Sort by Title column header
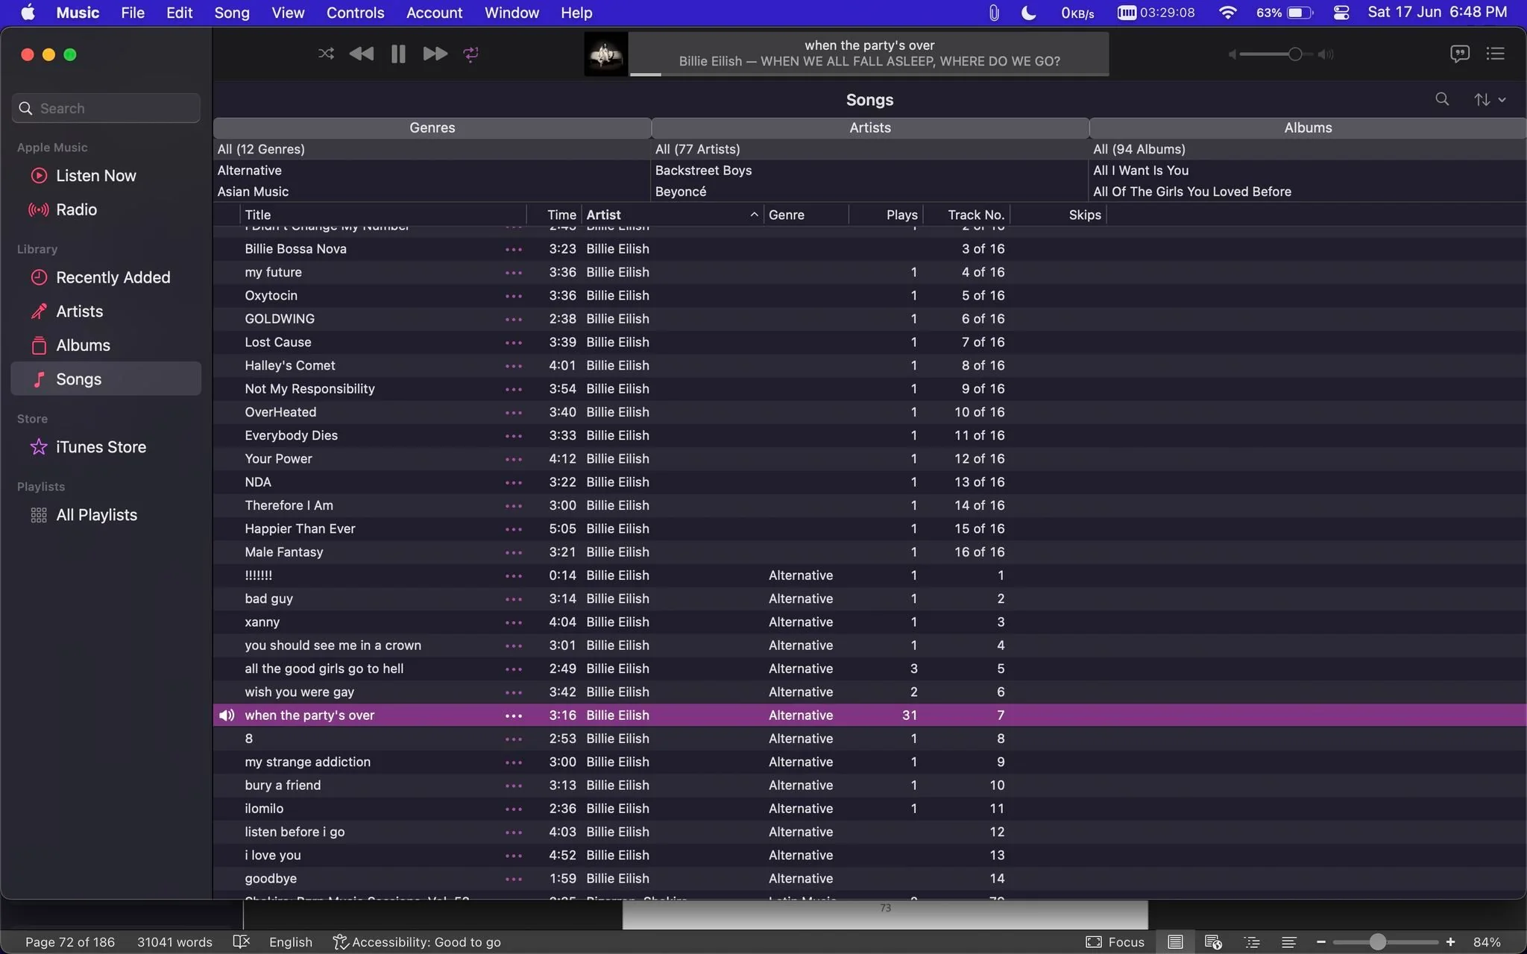The width and height of the screenshot is (1527, 954). point(383,215)
